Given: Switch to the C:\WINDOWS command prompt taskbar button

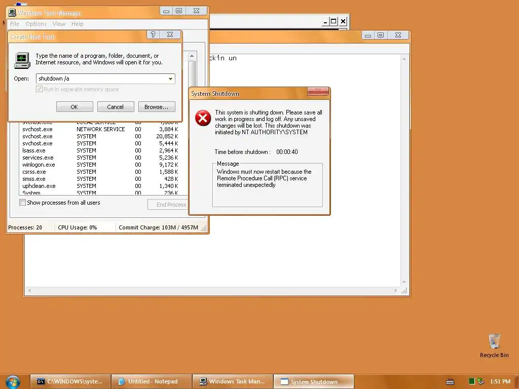Looking at the screenshot, I should coord(70,382).
